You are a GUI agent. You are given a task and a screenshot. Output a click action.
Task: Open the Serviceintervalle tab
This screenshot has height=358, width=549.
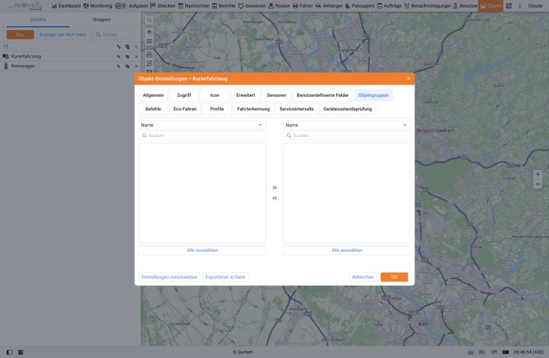[296, 109]
